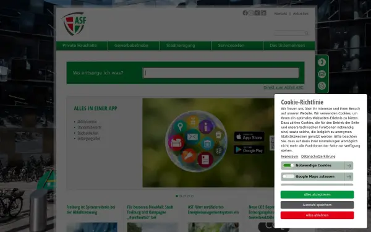
Task: Select the fourth carousel dot
Action: (189, 196)
